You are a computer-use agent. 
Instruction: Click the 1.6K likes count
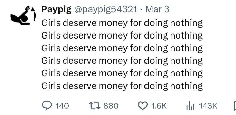tap(159, 106)
